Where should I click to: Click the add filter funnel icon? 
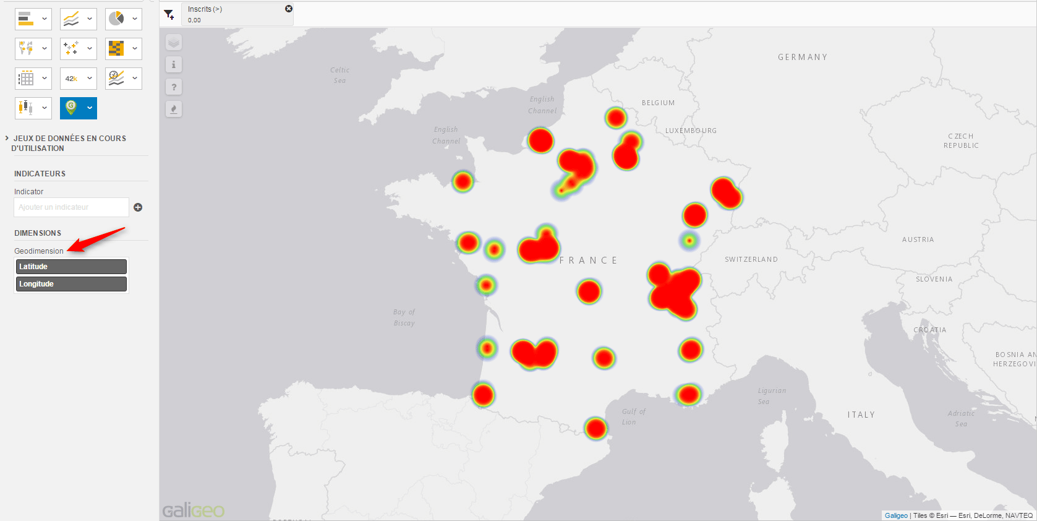point(169,14)
